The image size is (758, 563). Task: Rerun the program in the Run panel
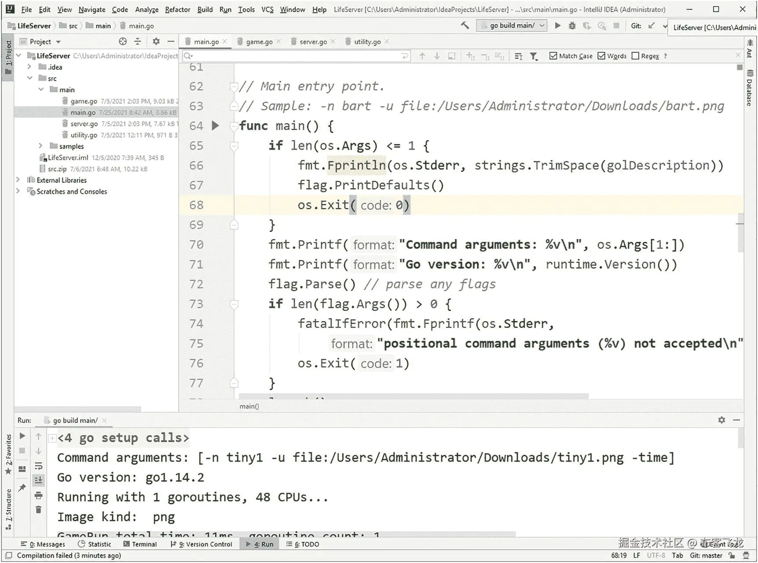pyautogui.click(x=22, y=436)
